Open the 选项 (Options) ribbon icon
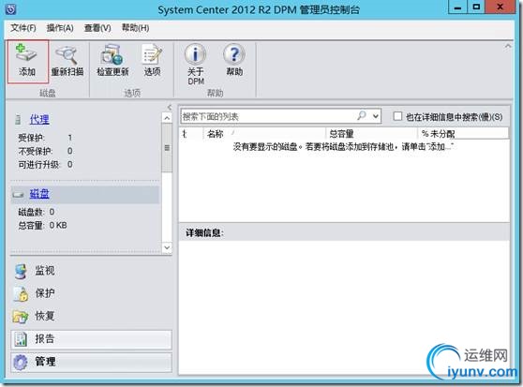The width and height of the screenshot is (523, 387). [x=152, y=54]
